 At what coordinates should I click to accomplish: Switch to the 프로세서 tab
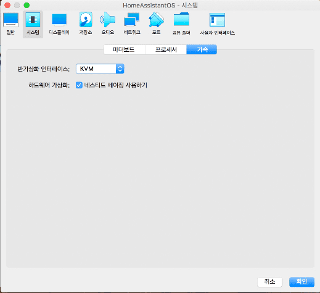(x=166, y=49)
